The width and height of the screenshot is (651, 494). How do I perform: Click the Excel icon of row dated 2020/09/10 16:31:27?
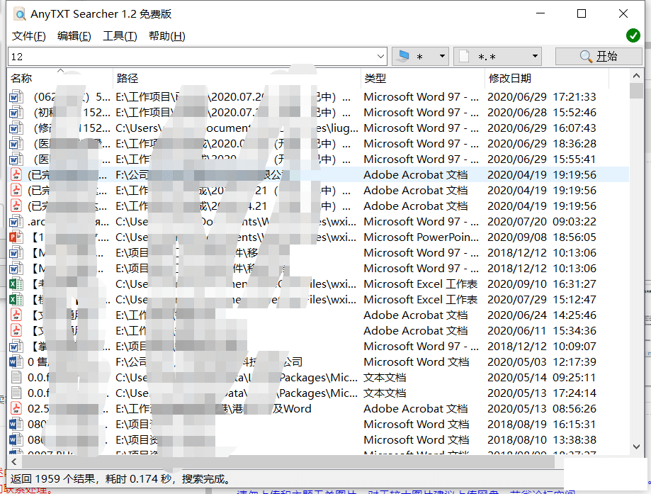click(x=16, y=284)
